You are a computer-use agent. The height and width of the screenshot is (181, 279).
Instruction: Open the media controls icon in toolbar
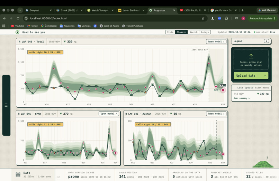click(236, 18)
